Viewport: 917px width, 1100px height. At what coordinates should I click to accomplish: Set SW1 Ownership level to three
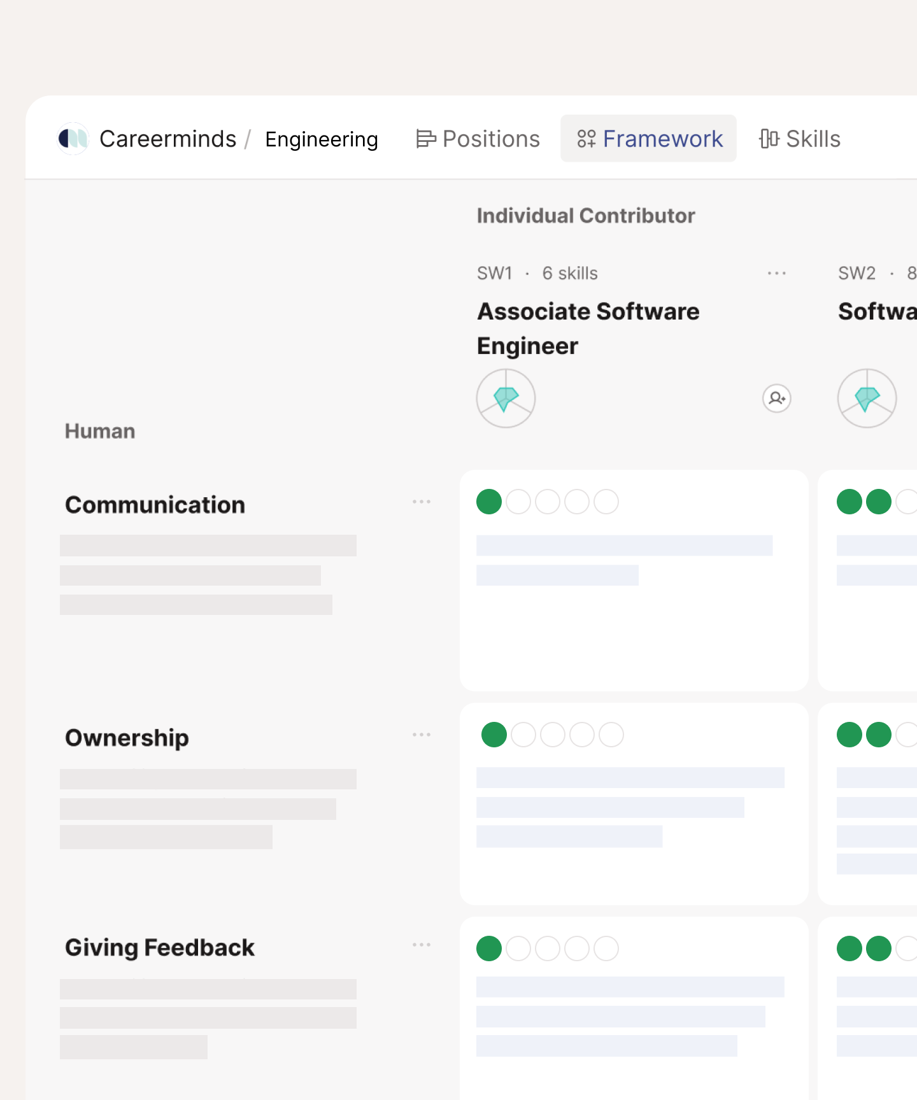[x=553, y=735]
